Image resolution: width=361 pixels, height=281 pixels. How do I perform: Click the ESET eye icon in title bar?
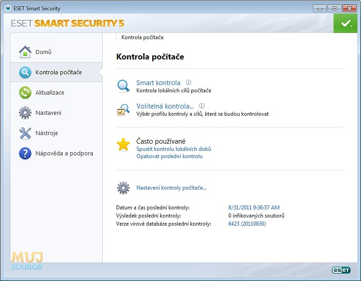8,8
